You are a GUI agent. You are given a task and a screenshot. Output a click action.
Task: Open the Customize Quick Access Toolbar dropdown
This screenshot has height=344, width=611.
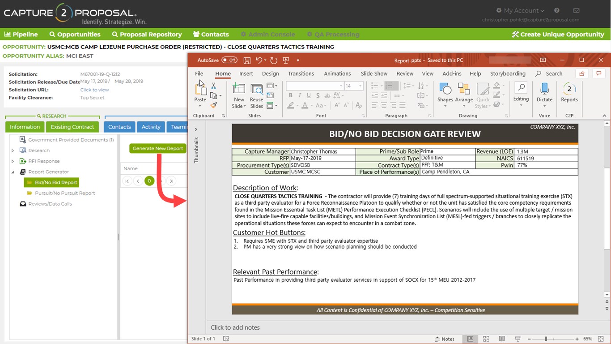(298, 60)
